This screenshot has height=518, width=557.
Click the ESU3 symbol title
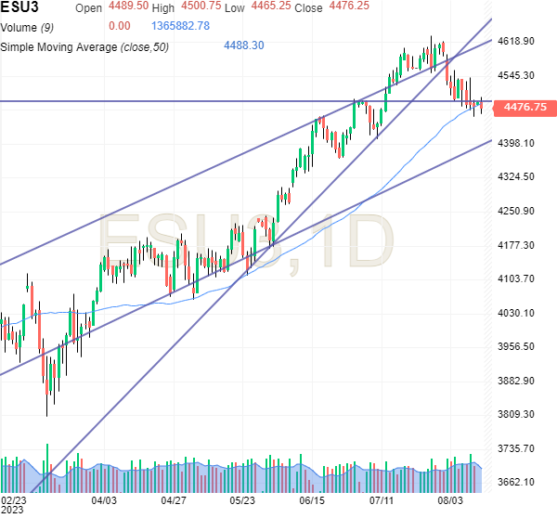click(x=22, y=9)
